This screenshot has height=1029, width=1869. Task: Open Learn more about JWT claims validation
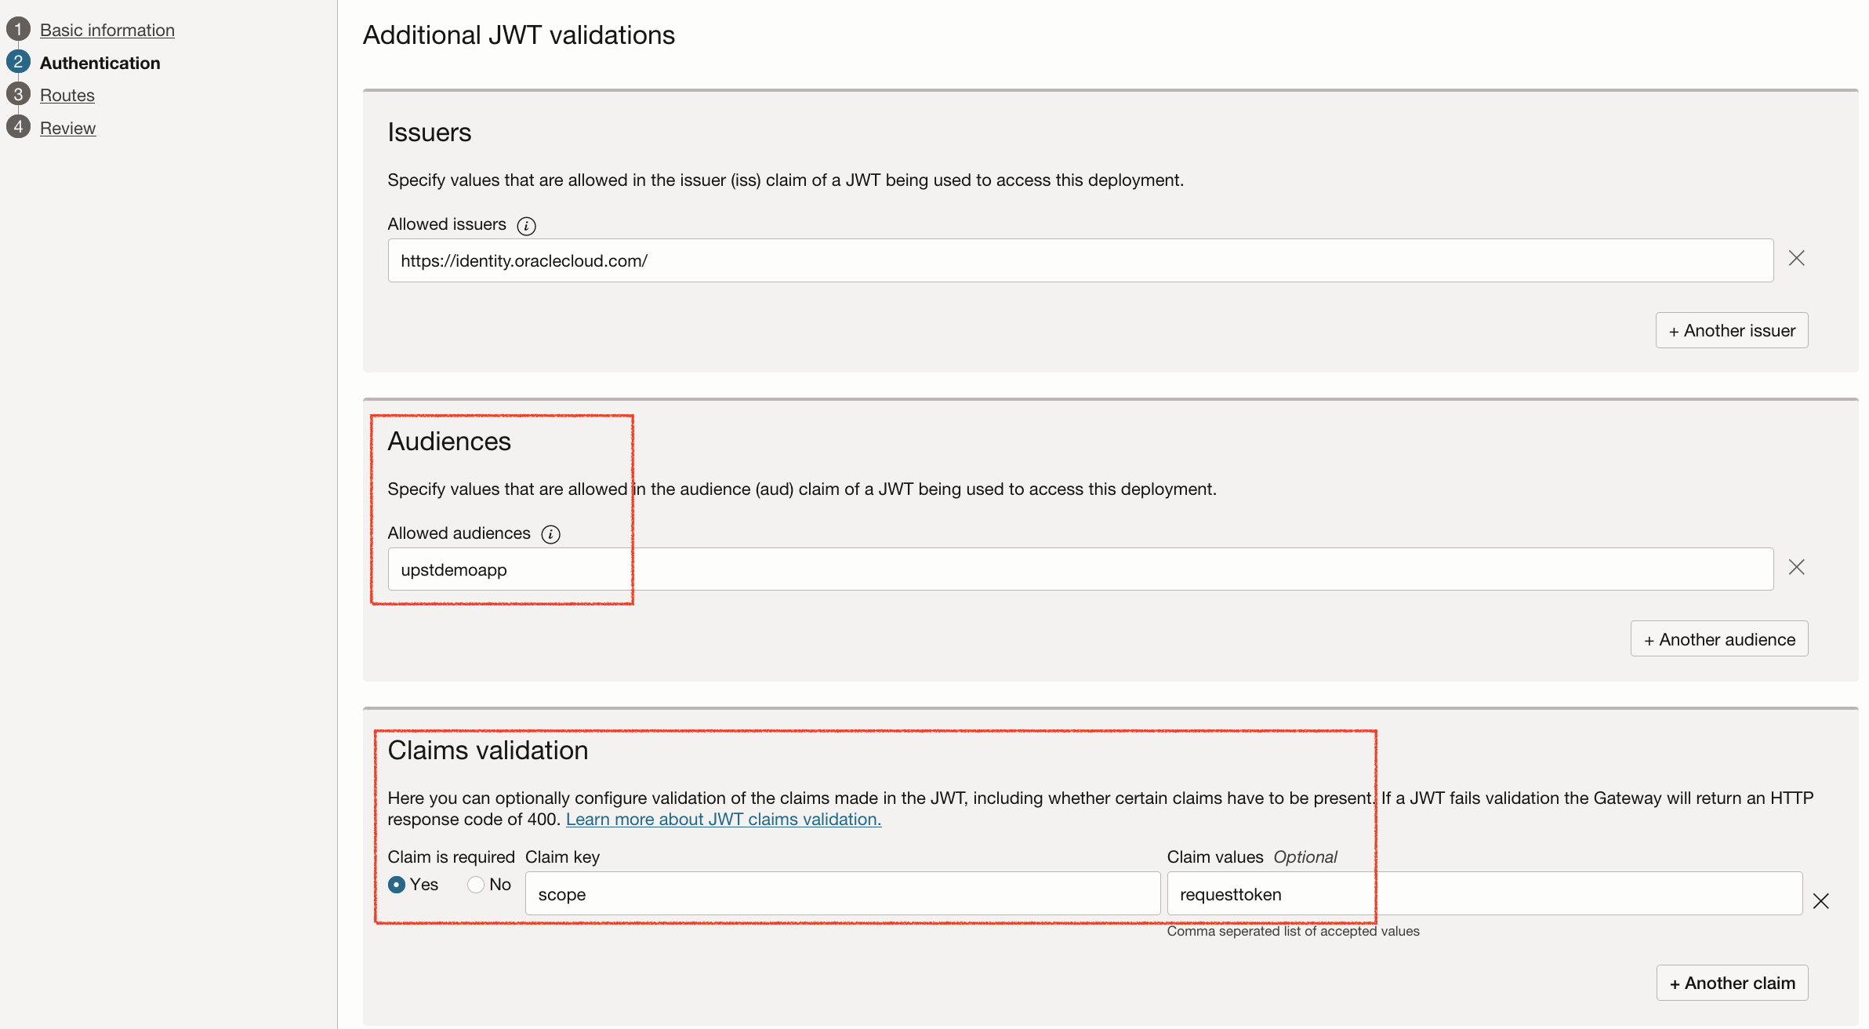[724, 820]
